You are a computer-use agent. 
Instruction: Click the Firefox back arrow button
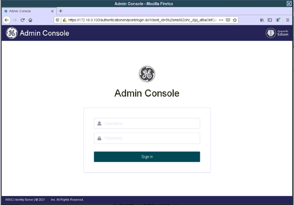click(6, 20)
